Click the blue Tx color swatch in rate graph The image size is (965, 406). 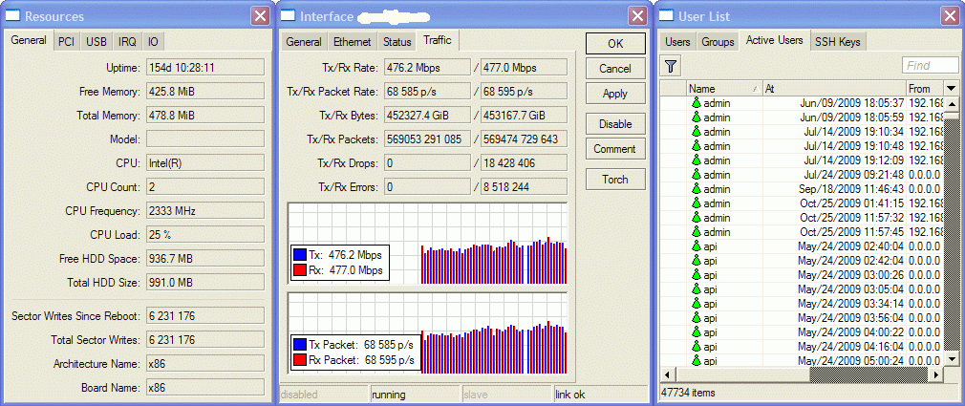(300, 255)
